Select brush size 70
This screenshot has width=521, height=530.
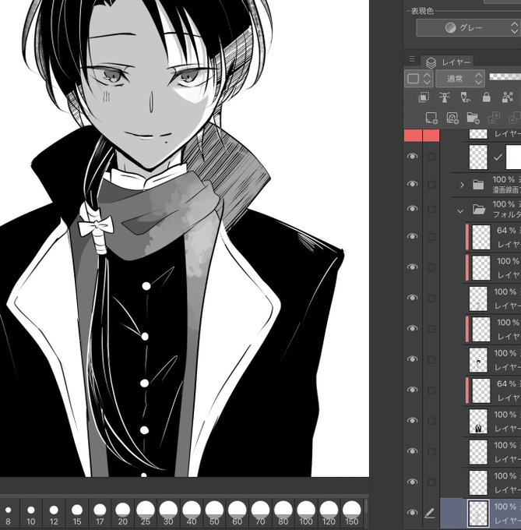[x=260, y=513]
